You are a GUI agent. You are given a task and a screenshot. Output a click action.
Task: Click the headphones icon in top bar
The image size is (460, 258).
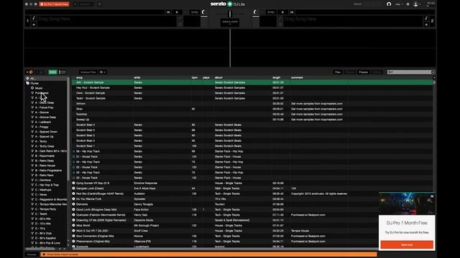click(x=389, y=4)
